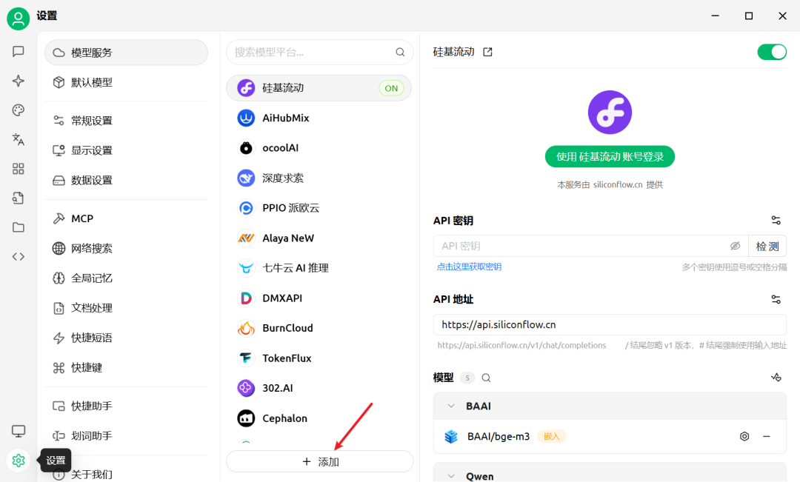The height and width of the screenshot is (482, 800).
Task: Click the 检测 API key button
Action: point(767,247)
